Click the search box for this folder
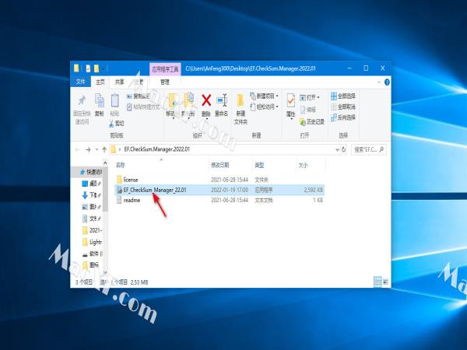 tap(370, 149)
